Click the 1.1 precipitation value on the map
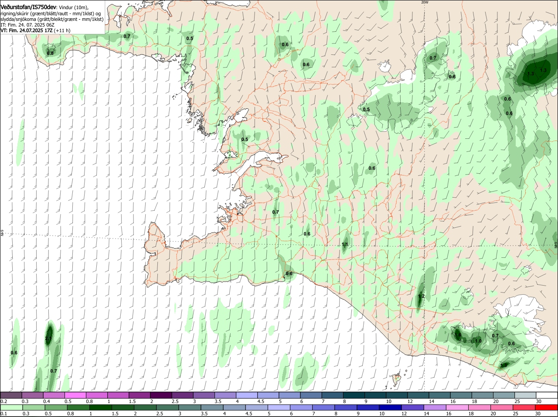 click(345, 245)
